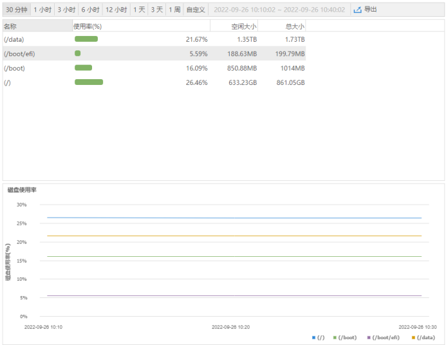The width and height of the screenshot is (446, 345).
Task: Select the 30 分钟 time range tab
Action: pyautogui.click(x=17, y=10)
